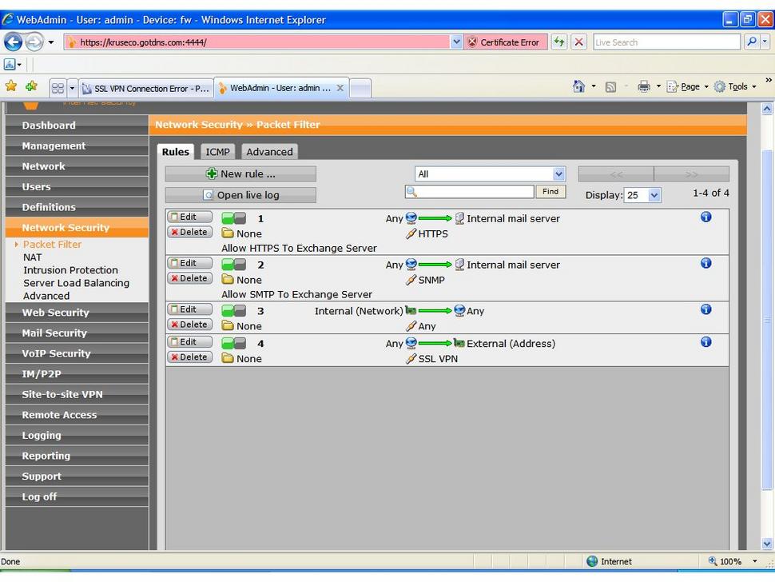Viewport: 775px width, 582px height.
Task: Expand the IE Tools menu
Action: (734, 87)
